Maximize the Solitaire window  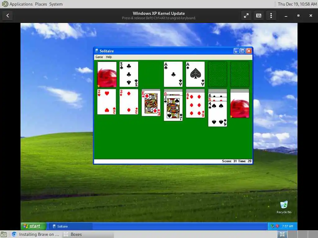[243, 51]
